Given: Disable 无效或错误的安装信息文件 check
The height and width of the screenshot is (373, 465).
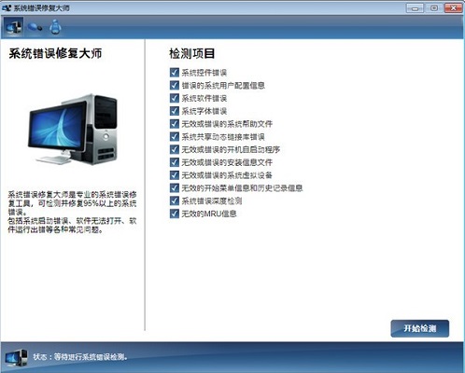Looking at the screenshot, I should coord(175,162).
